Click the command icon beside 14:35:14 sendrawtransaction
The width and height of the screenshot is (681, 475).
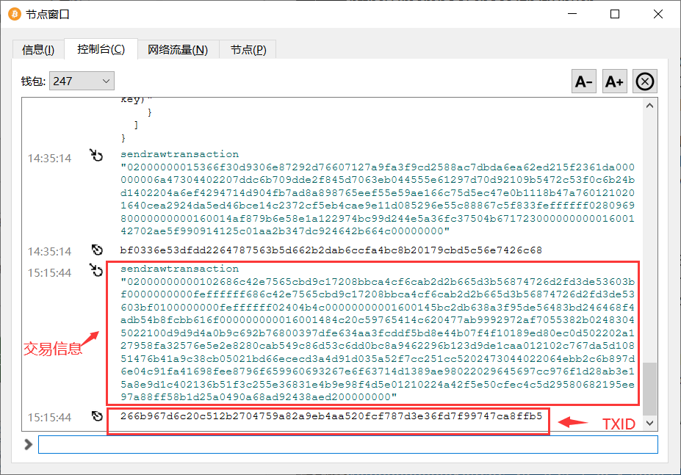97,156
